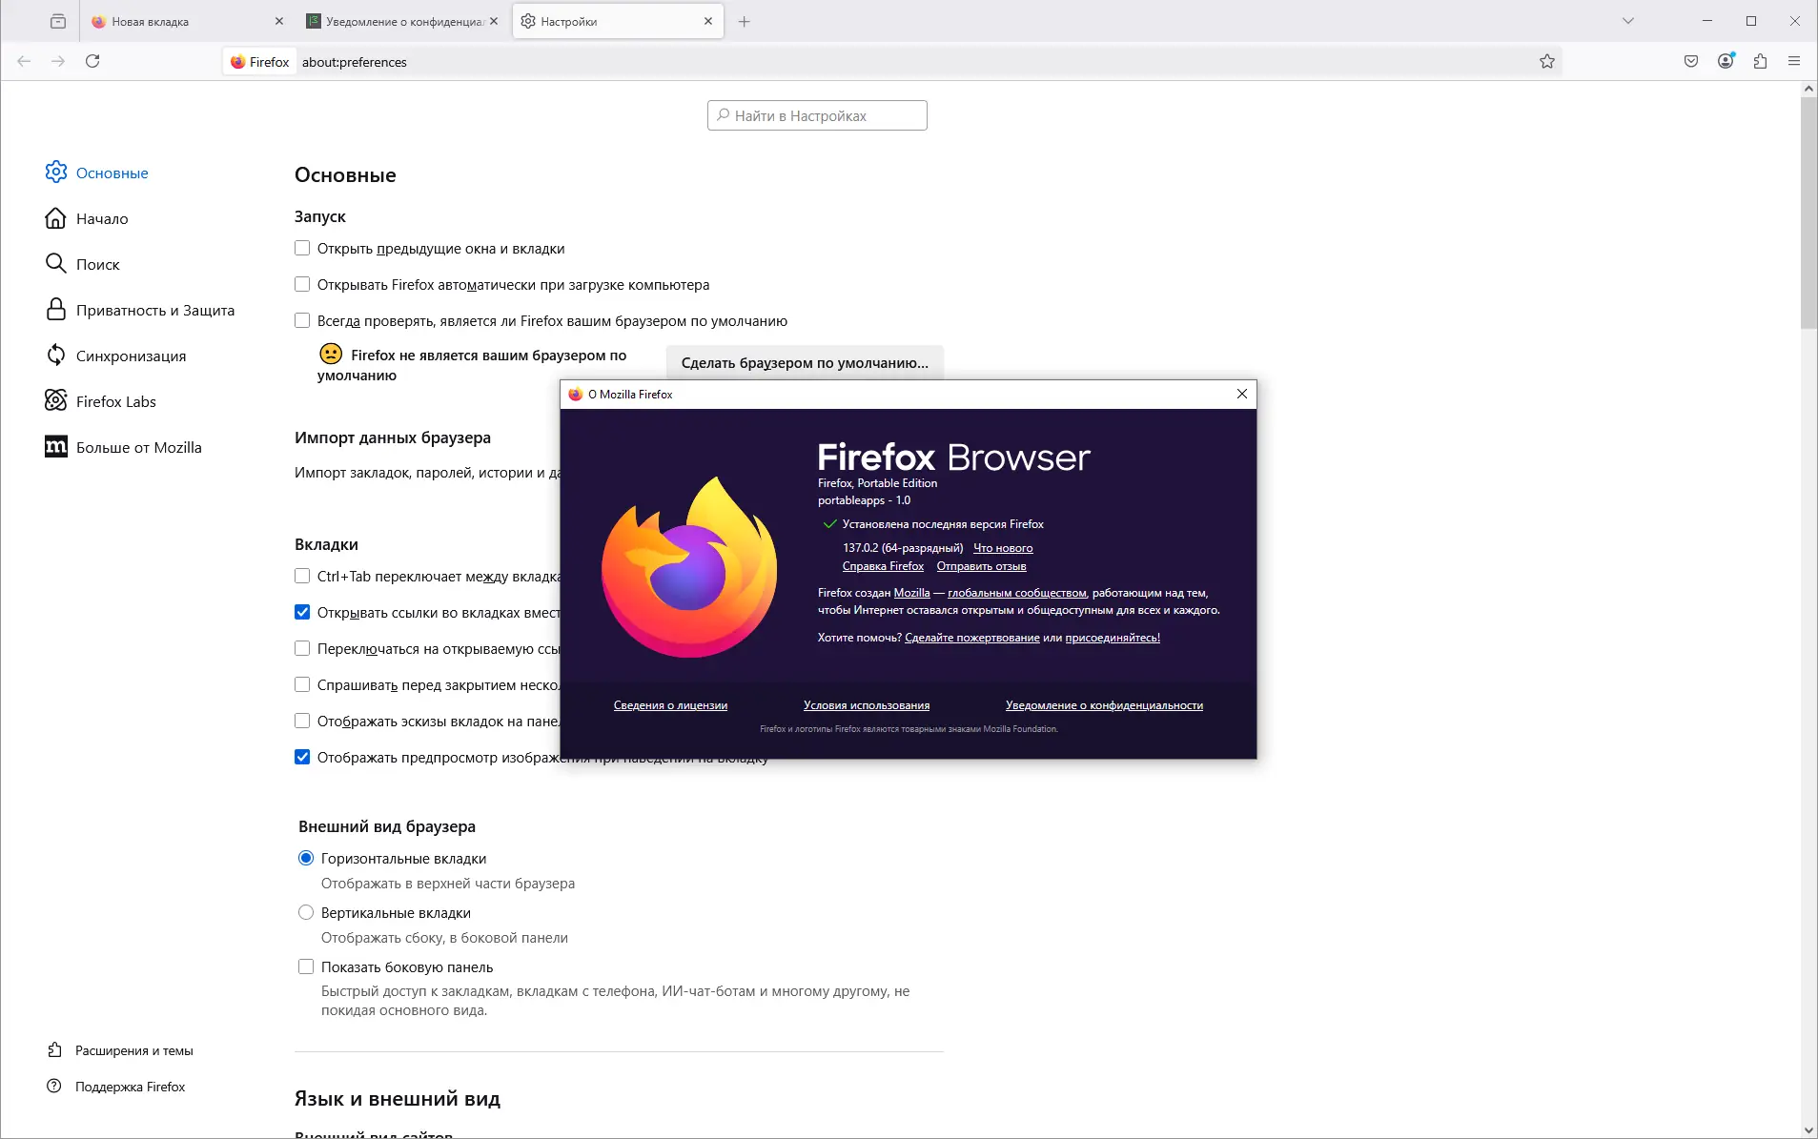The height and width of the screenshot is (1139, 1818).
Task: Uncheck Отображать предпросмотр изображения checkbox
Action: [x=302, y=757]
